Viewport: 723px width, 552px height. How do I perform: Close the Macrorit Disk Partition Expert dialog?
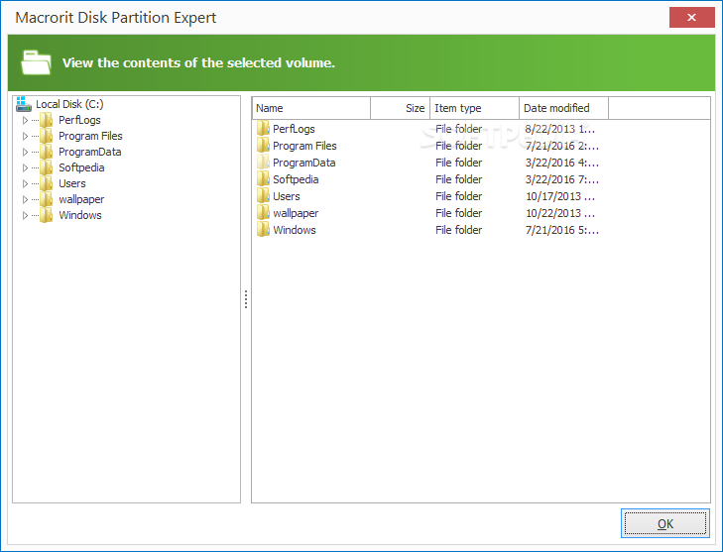[x=691, y=18]
